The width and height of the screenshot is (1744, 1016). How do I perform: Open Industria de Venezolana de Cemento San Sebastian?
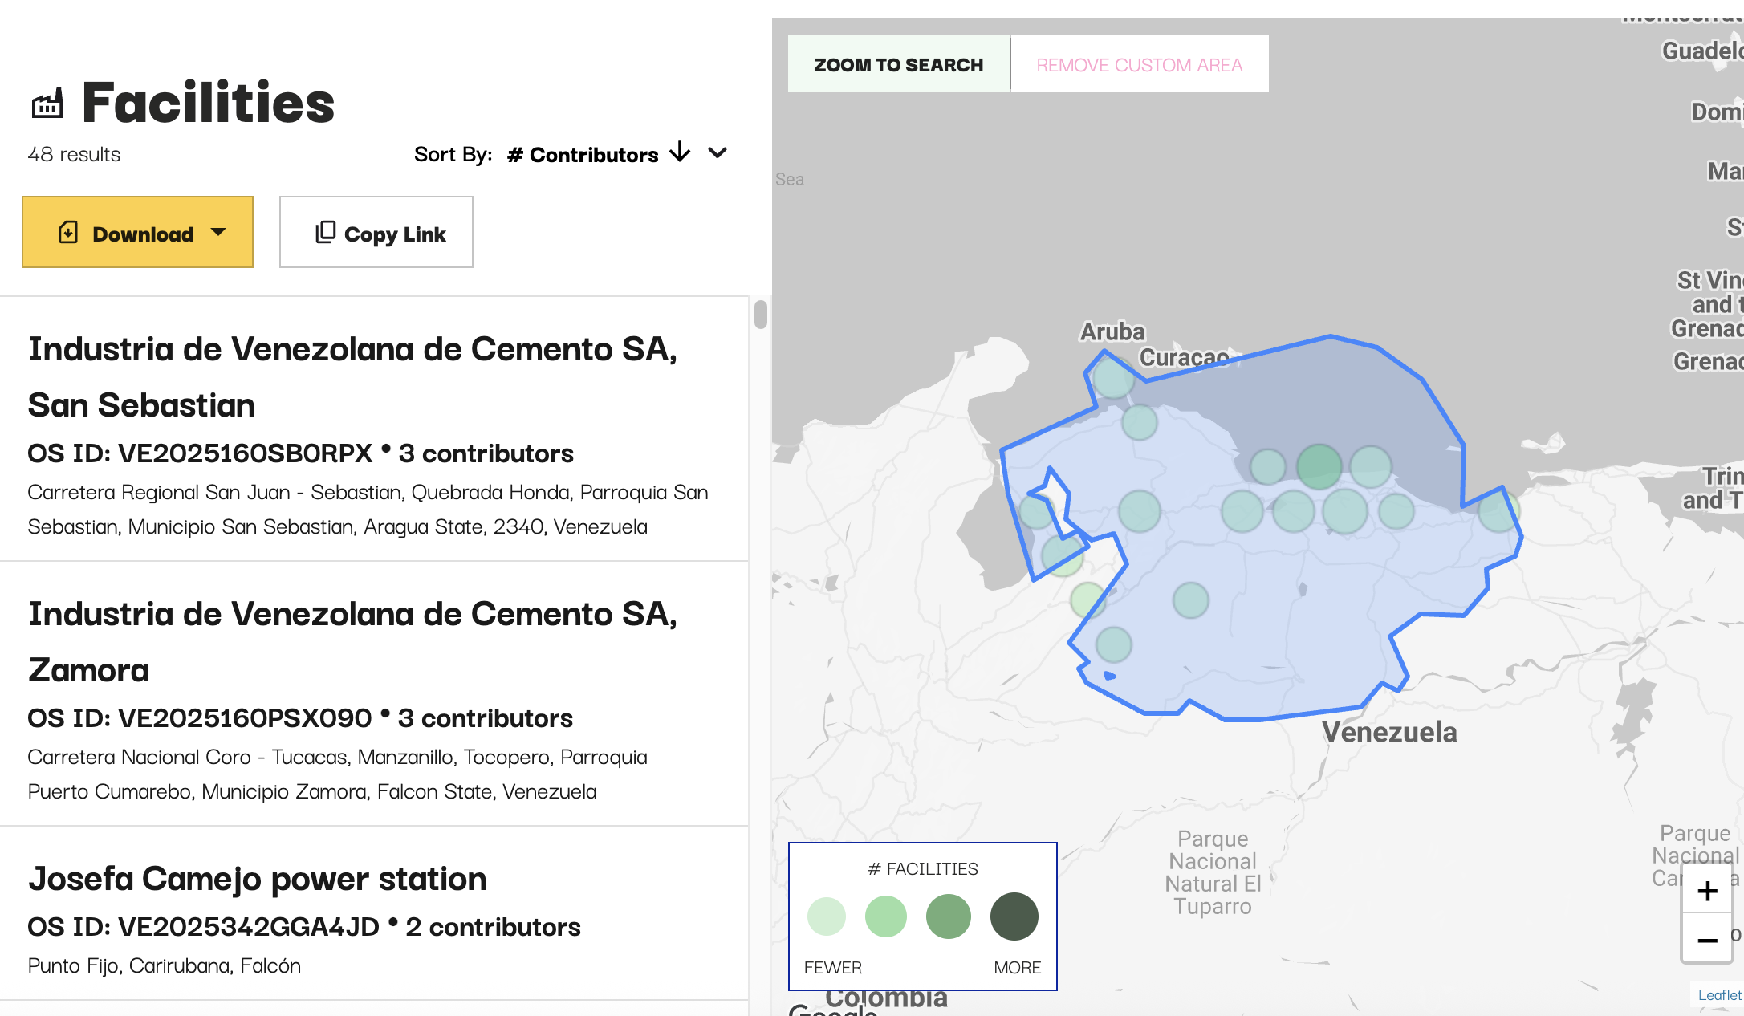[352, 377]
